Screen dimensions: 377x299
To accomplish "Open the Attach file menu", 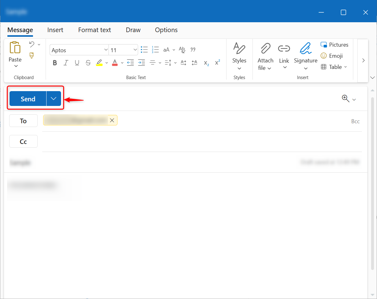I will (265, 57).
